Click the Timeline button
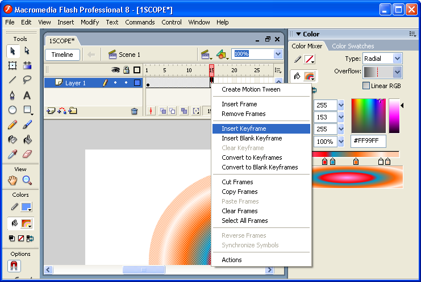This screenshot has width=421, height=282. tap(62, 55)
